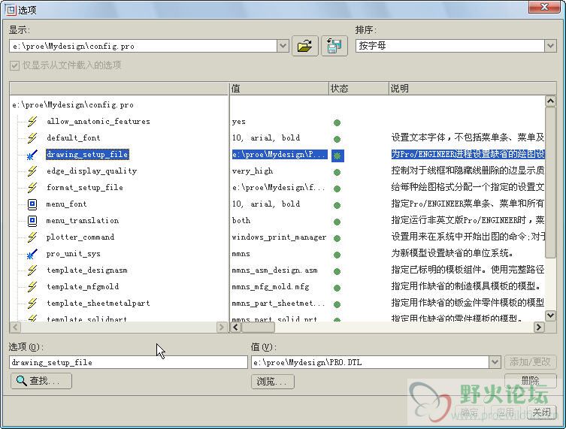The image size is (566, 429).
Task: Click the lightning icon beside template_mfgmold
Action: [32, 287]
